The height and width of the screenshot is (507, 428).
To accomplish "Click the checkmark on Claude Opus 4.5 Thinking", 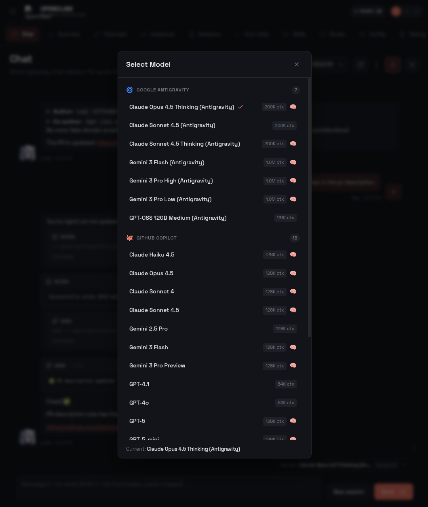I will [240, 107].
